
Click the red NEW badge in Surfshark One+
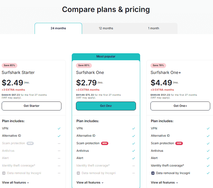[x=179, y=143]
